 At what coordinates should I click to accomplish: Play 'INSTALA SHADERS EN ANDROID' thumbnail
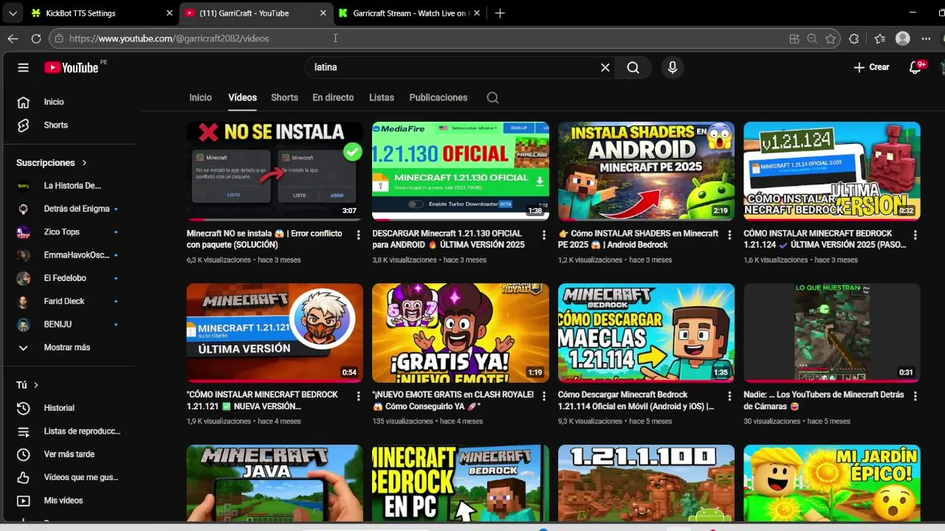coord(646,171)
